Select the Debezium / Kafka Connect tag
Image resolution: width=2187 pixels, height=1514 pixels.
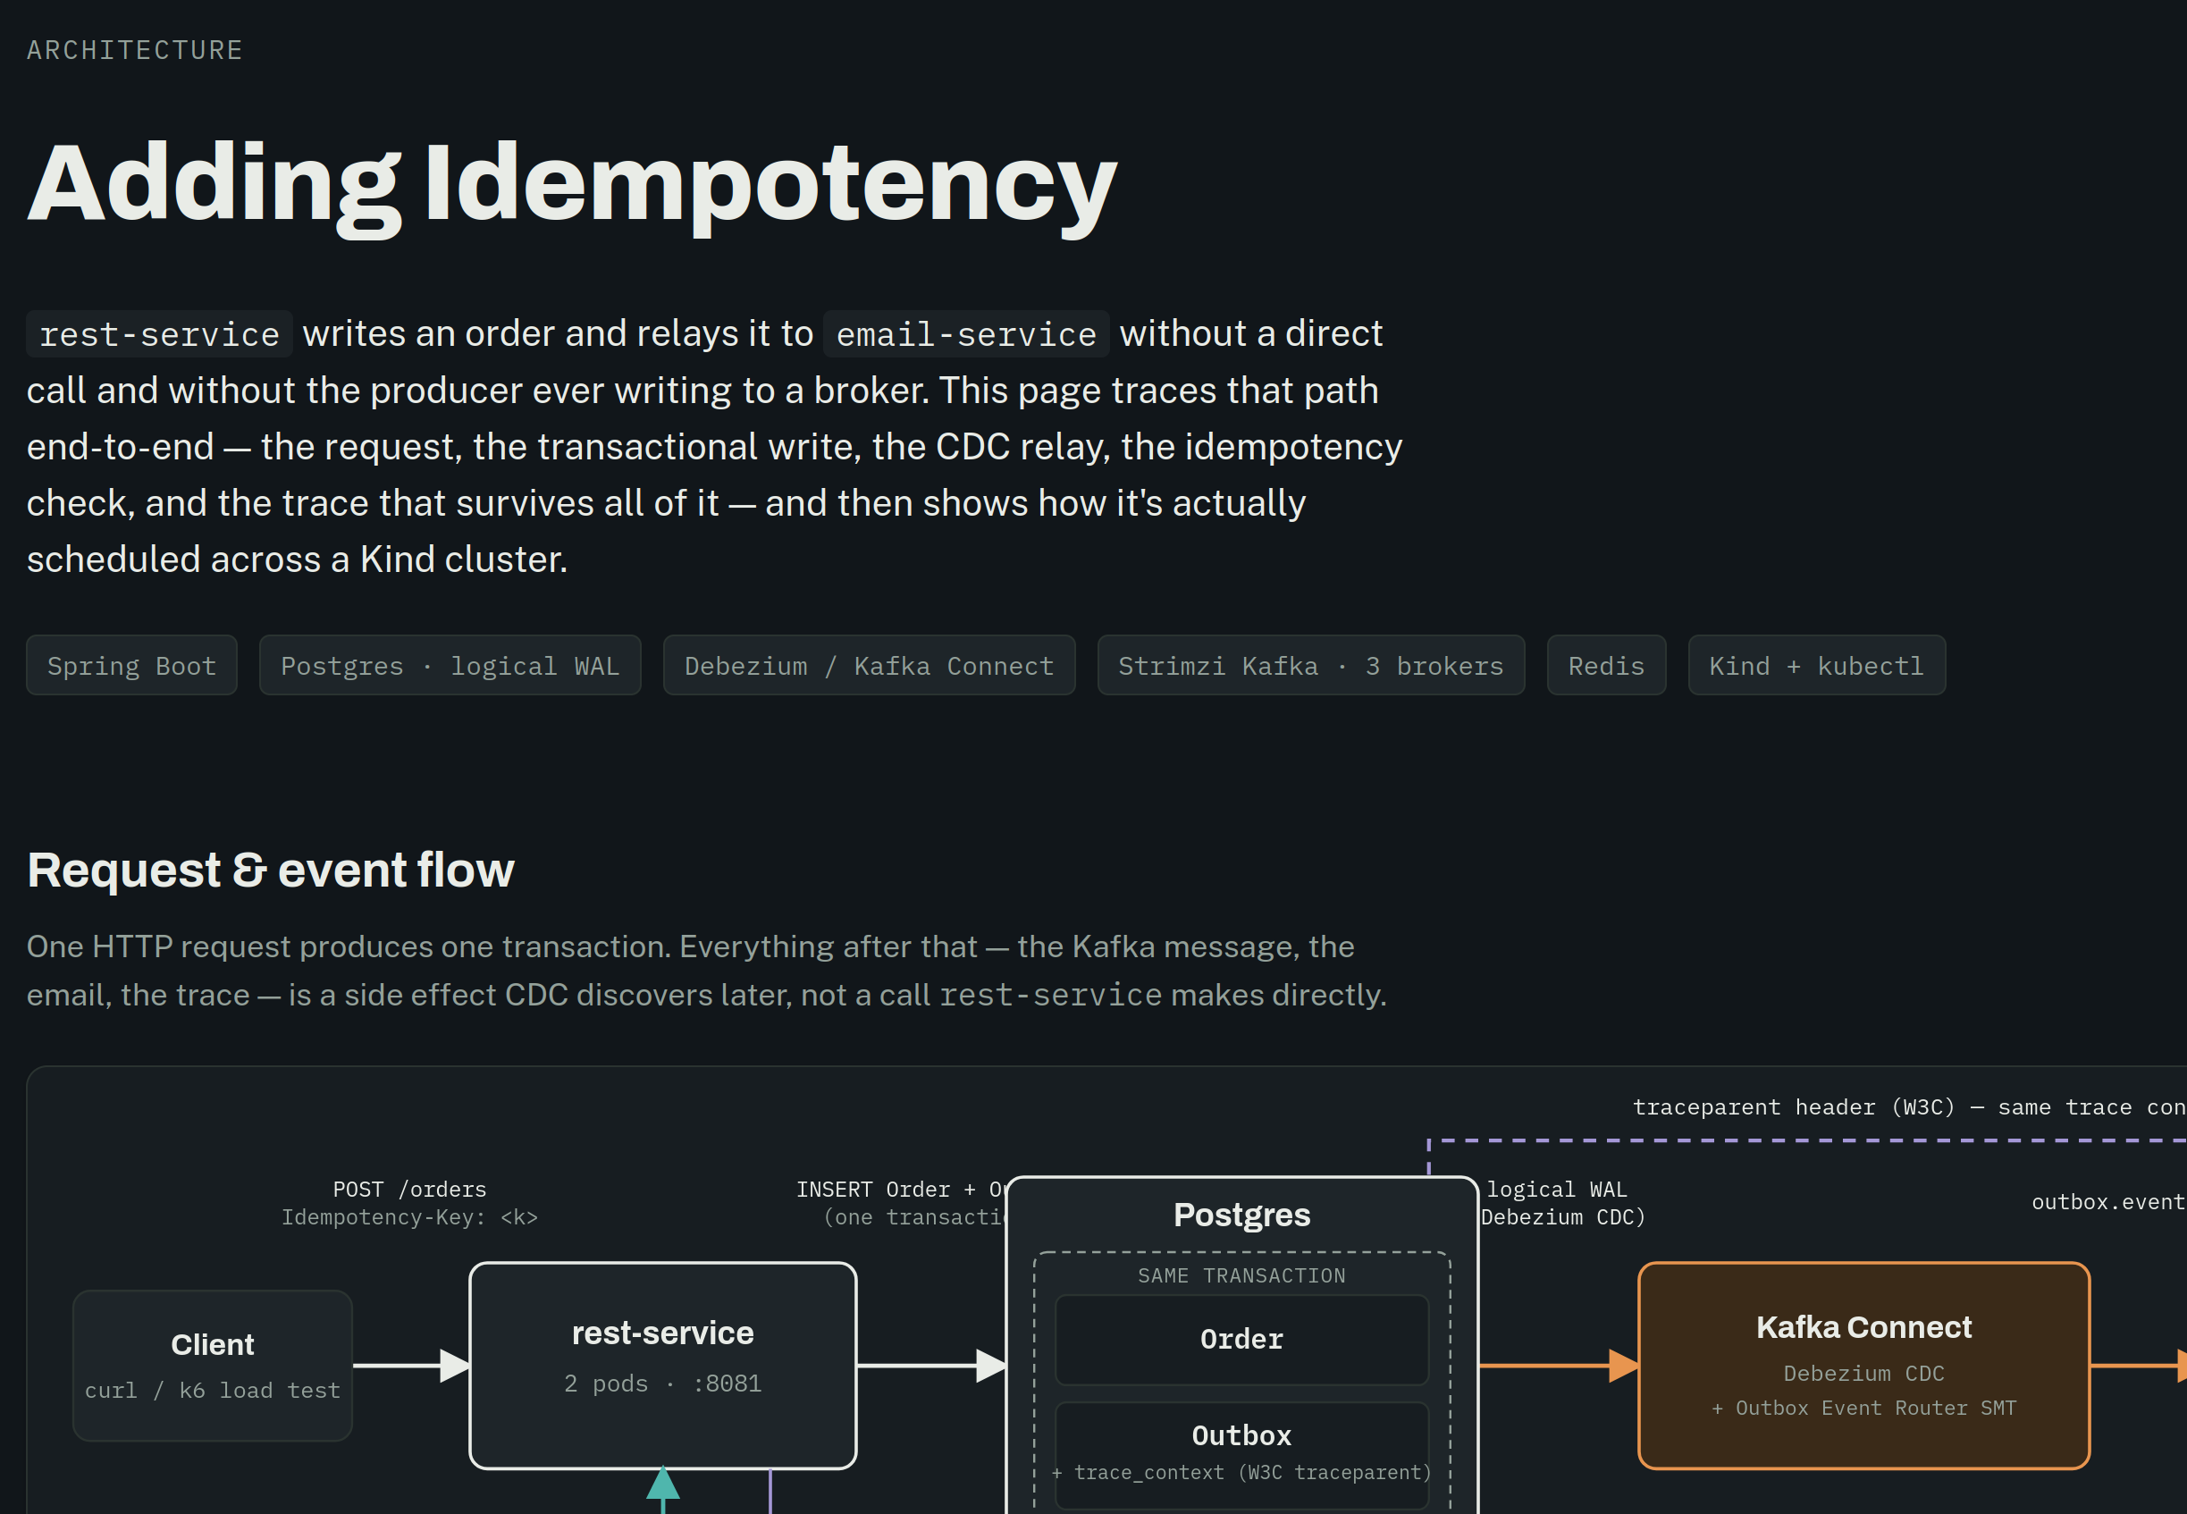coord(869,665)
